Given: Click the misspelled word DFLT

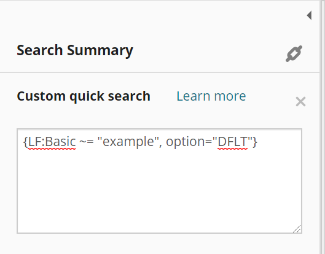Looking at the screenshot, I should 233,142.
